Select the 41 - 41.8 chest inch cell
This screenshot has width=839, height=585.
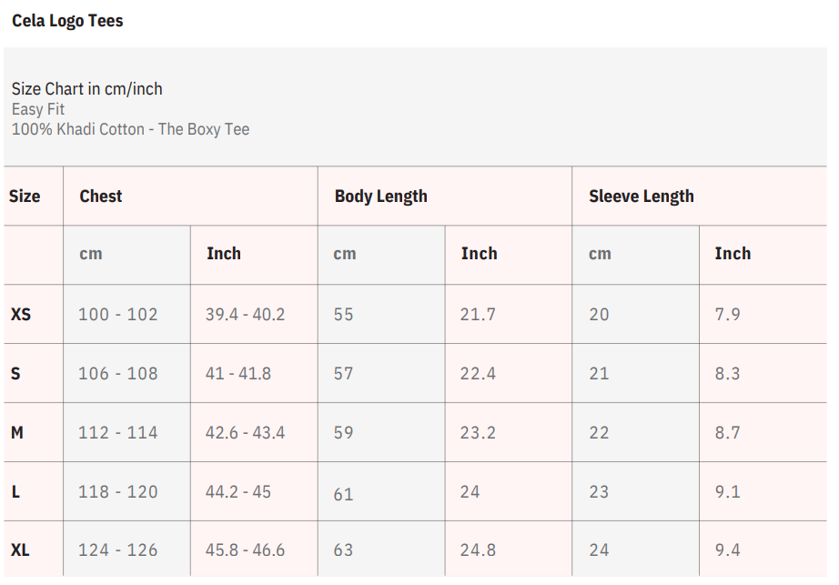point(238,373)
